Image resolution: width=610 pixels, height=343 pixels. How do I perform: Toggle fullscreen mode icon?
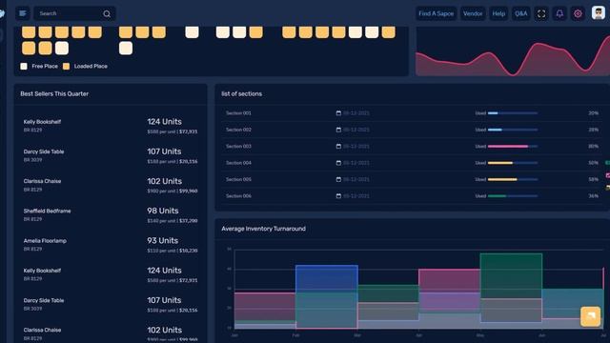pos(541,13)
